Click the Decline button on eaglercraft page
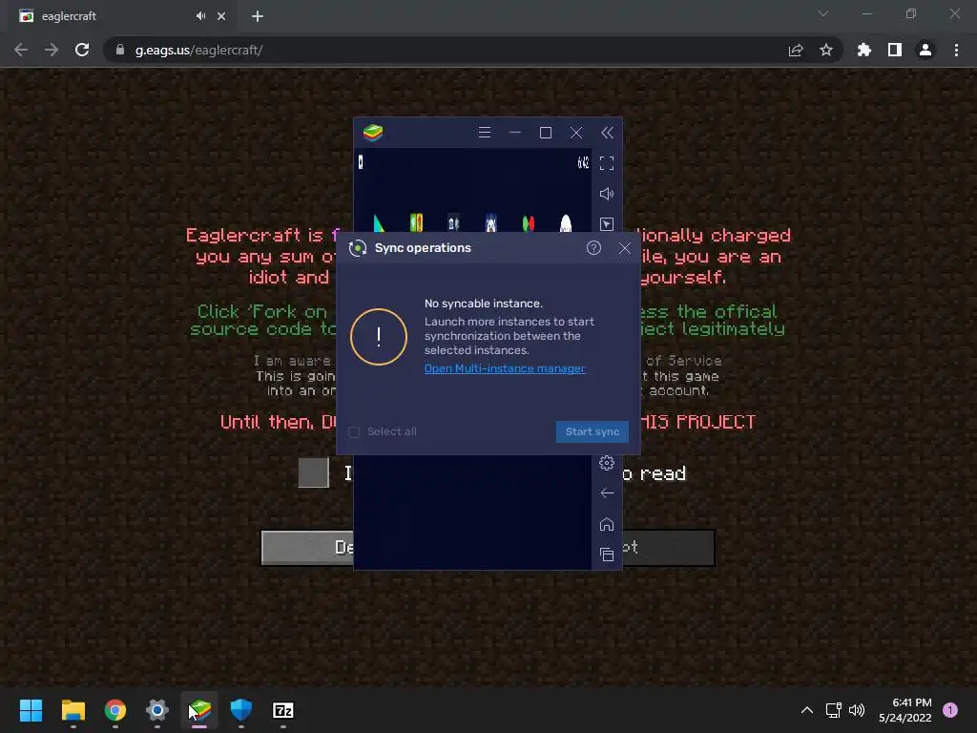 point(307,548)
